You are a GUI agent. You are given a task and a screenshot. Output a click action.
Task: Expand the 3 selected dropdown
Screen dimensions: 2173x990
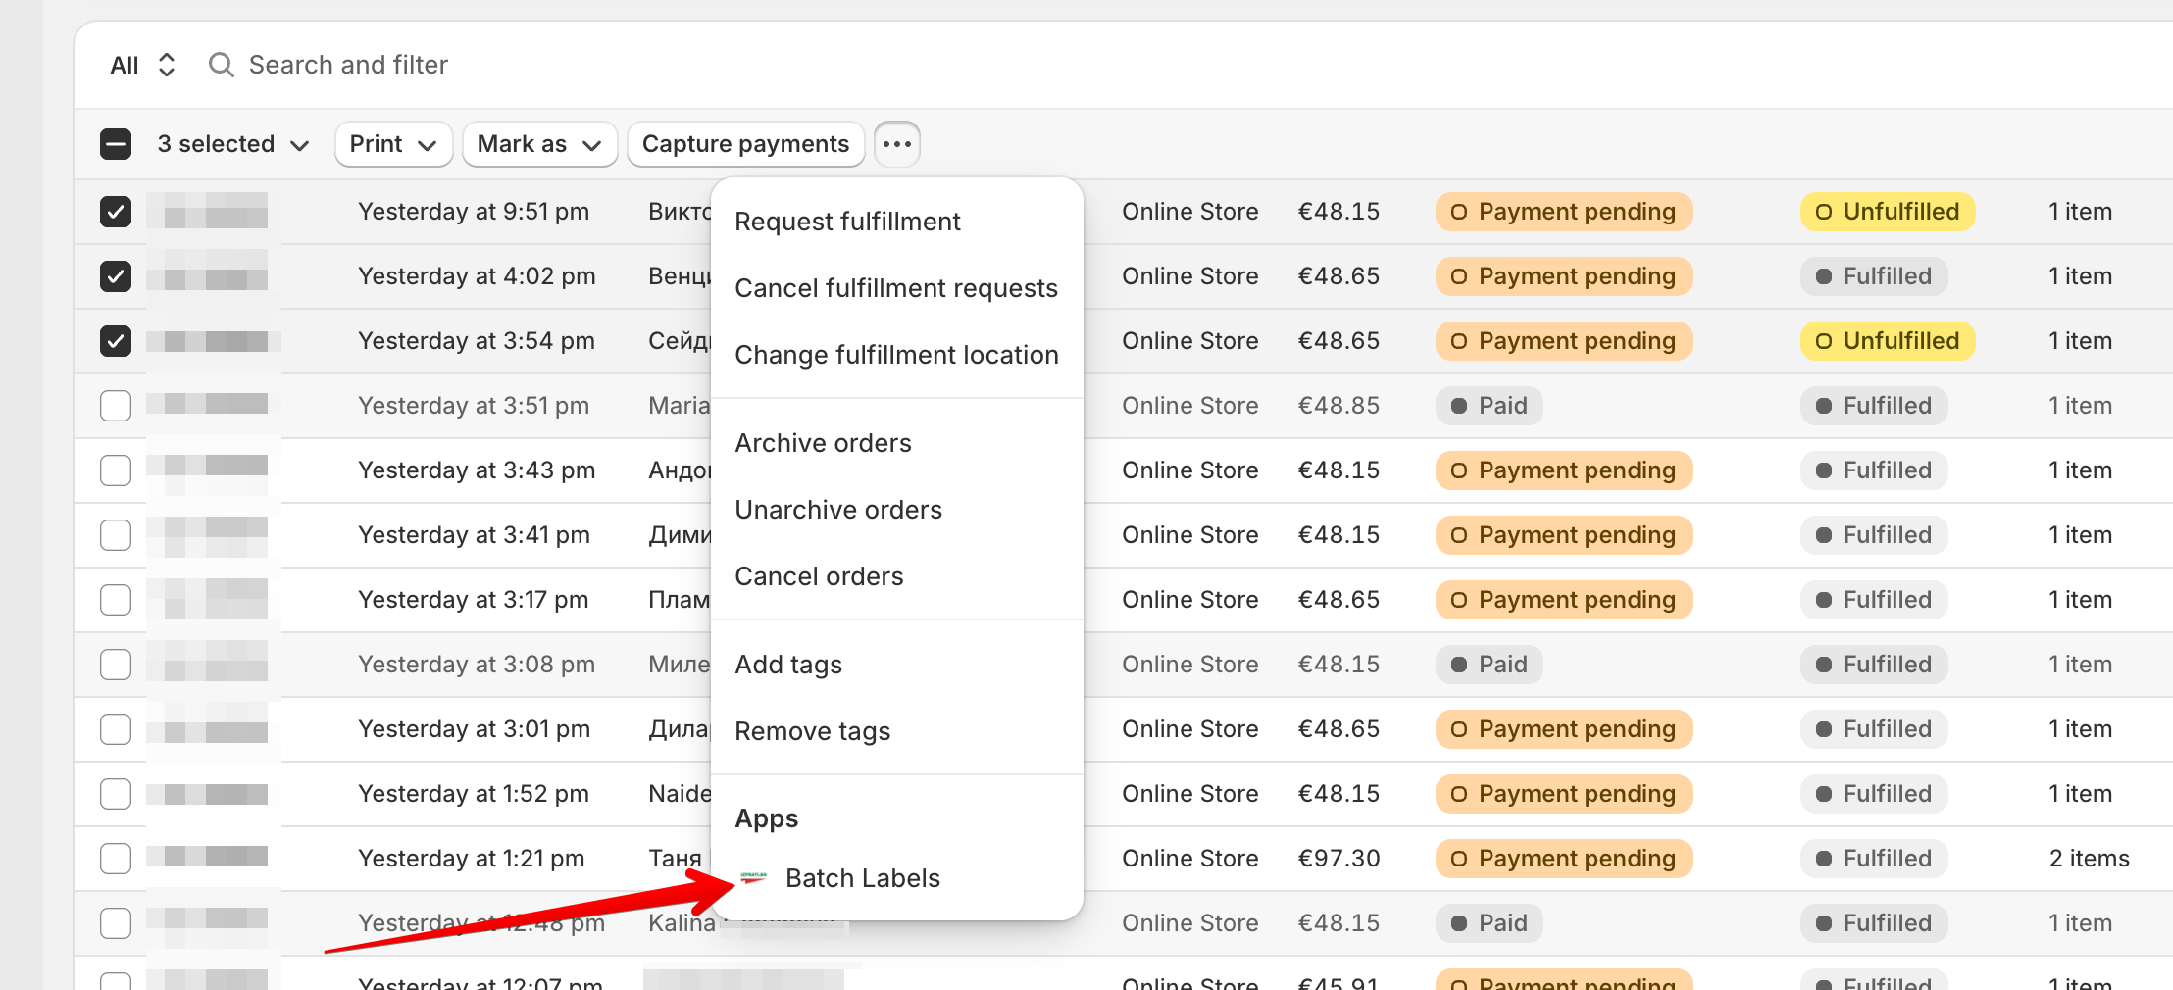point(233,144)
